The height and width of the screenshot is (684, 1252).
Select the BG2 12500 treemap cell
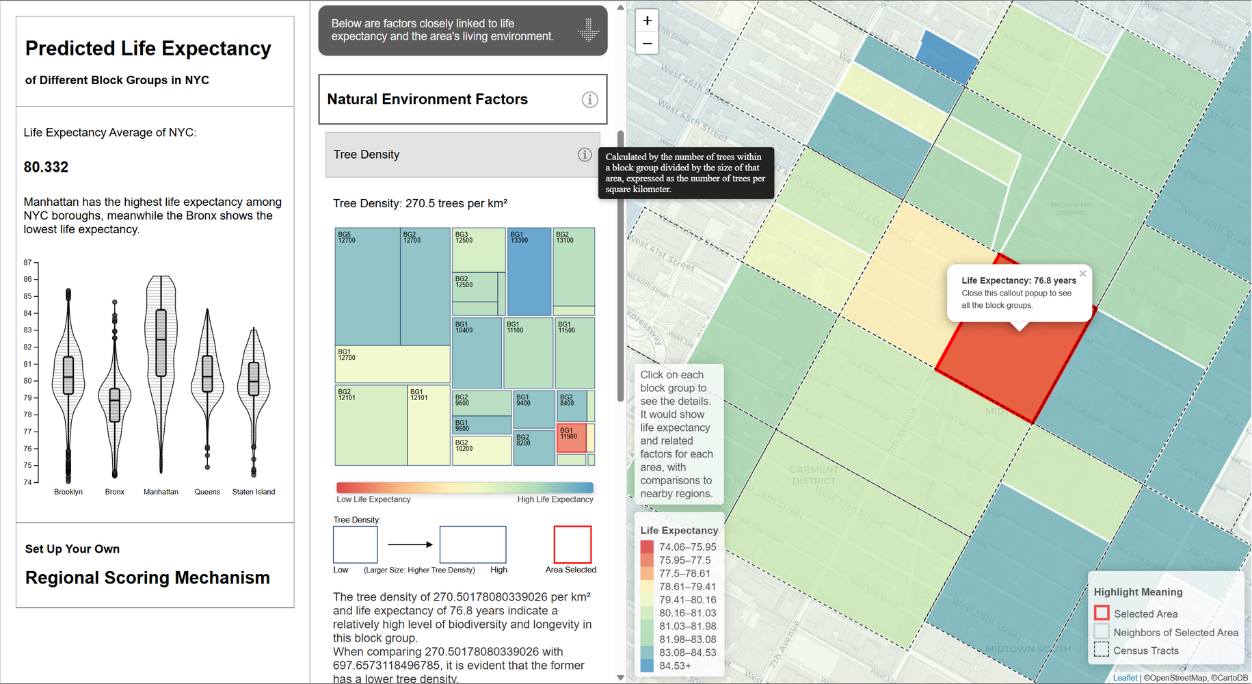tap(475, 287)
